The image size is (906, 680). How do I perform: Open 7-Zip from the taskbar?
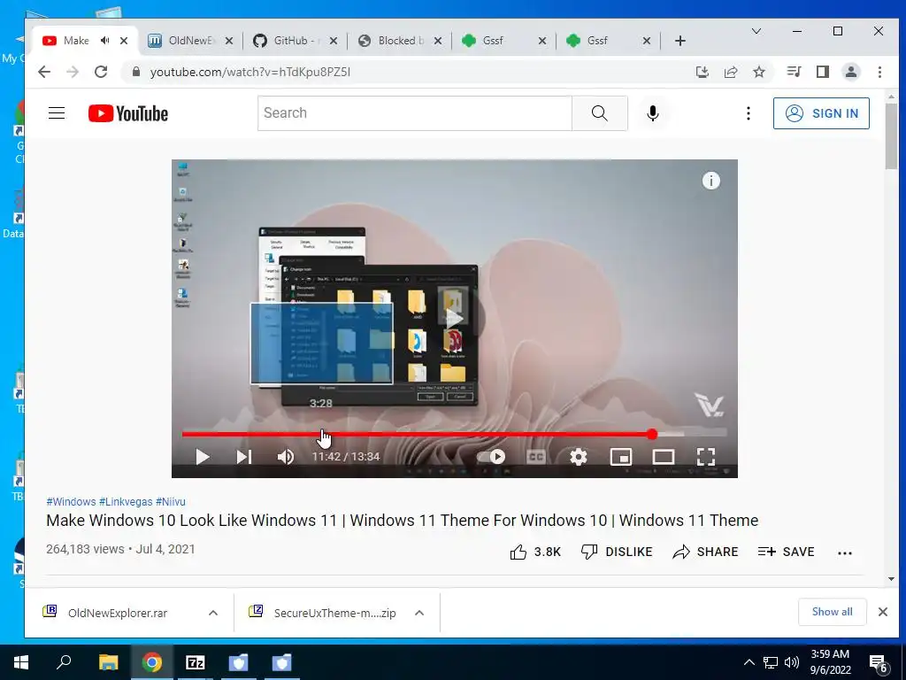click(x=196, y=662)
